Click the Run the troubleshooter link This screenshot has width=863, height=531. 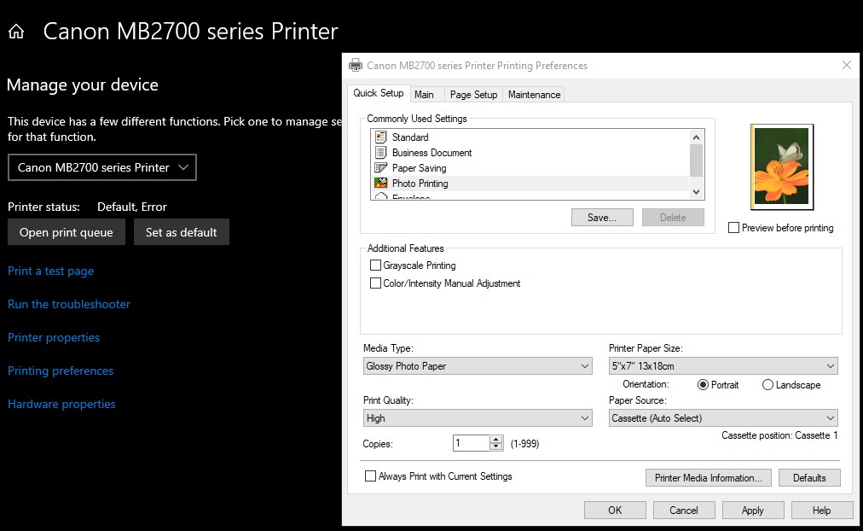(x=68, y=304)
